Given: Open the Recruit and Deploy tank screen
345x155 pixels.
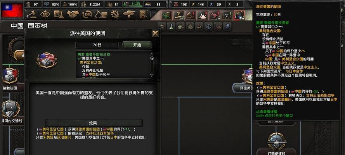Looking at the screenshot, I should [x=129, y=14].
